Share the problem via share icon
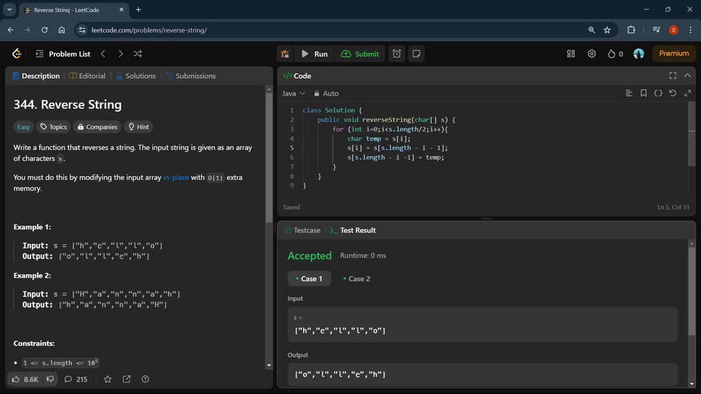 (x=127, y=379)
